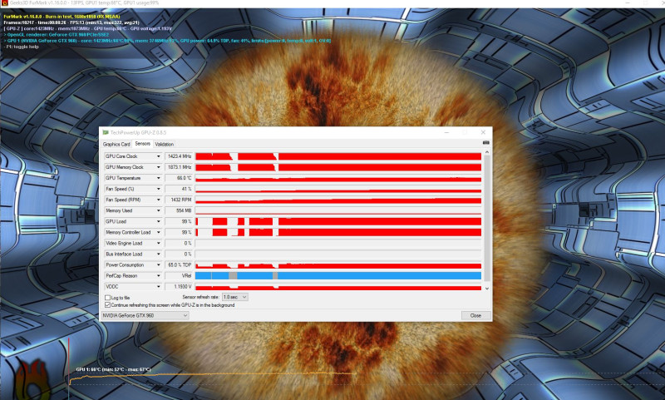Viewport: 665px width, 400px height.
Task: Click the PerfCap Reason blue graph bar
Action: click(338, 276)
